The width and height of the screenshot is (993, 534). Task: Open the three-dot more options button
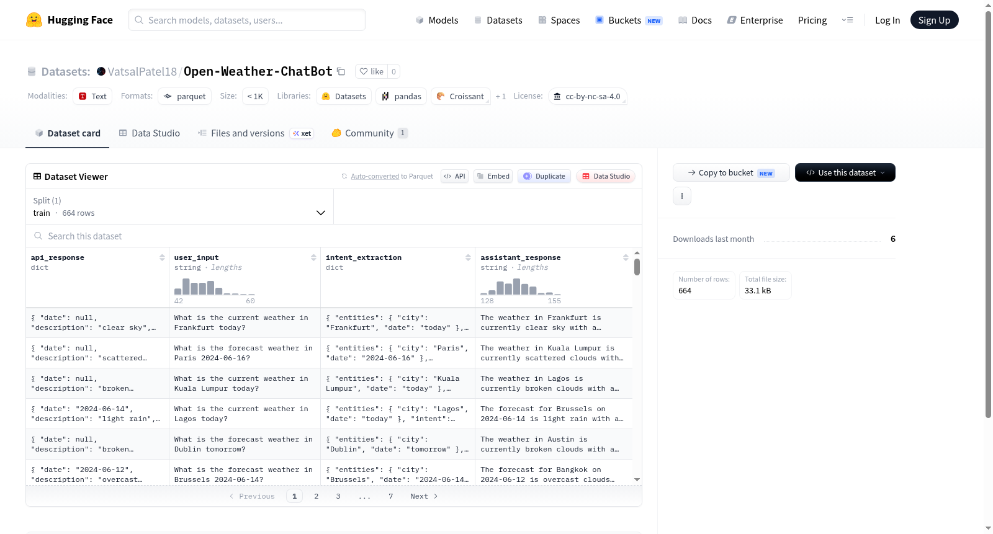tap(682, 196)
